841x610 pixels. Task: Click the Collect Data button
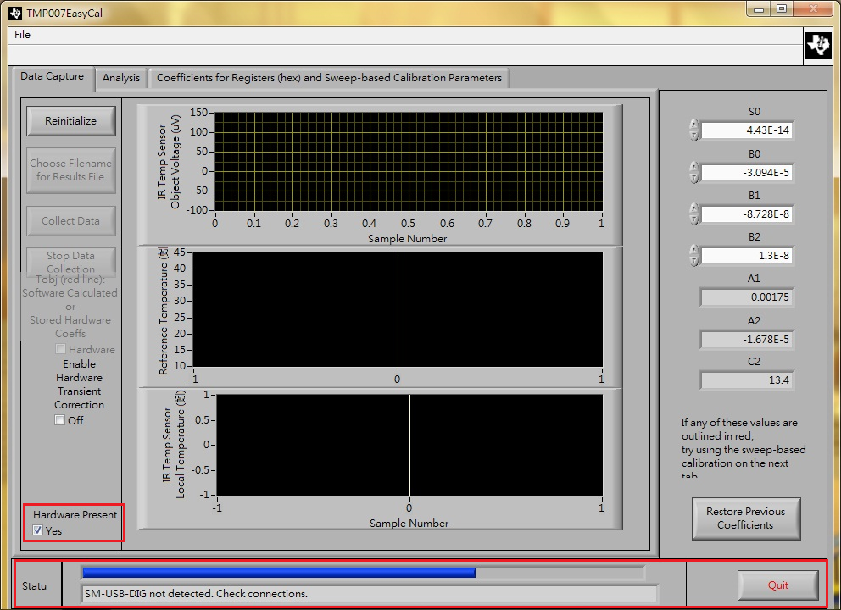71,221
